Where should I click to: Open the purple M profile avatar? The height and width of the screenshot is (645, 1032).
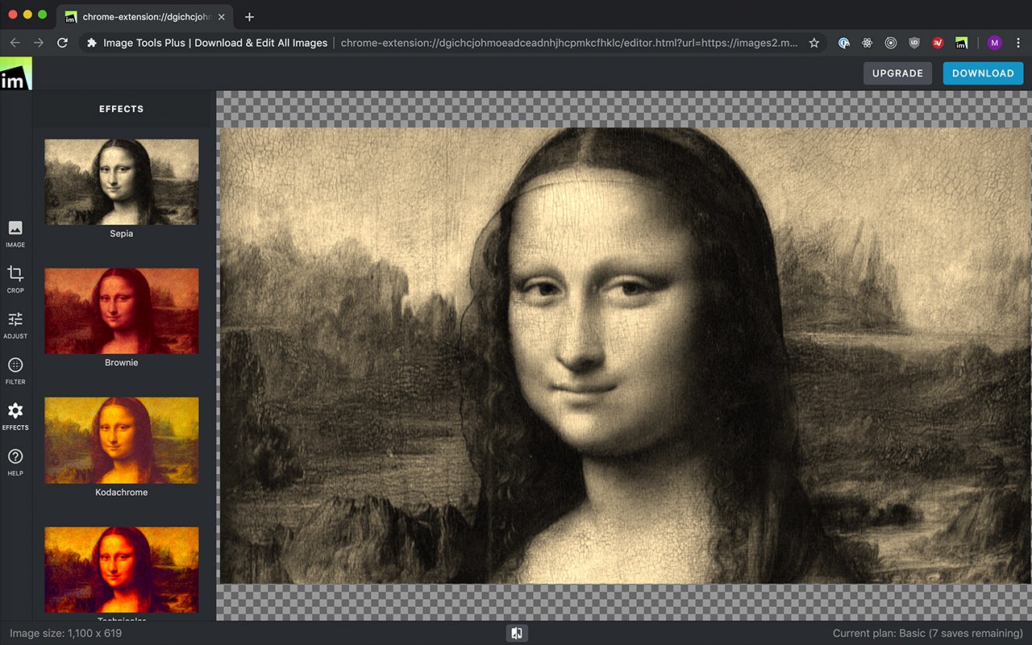[x=994, y=43]
